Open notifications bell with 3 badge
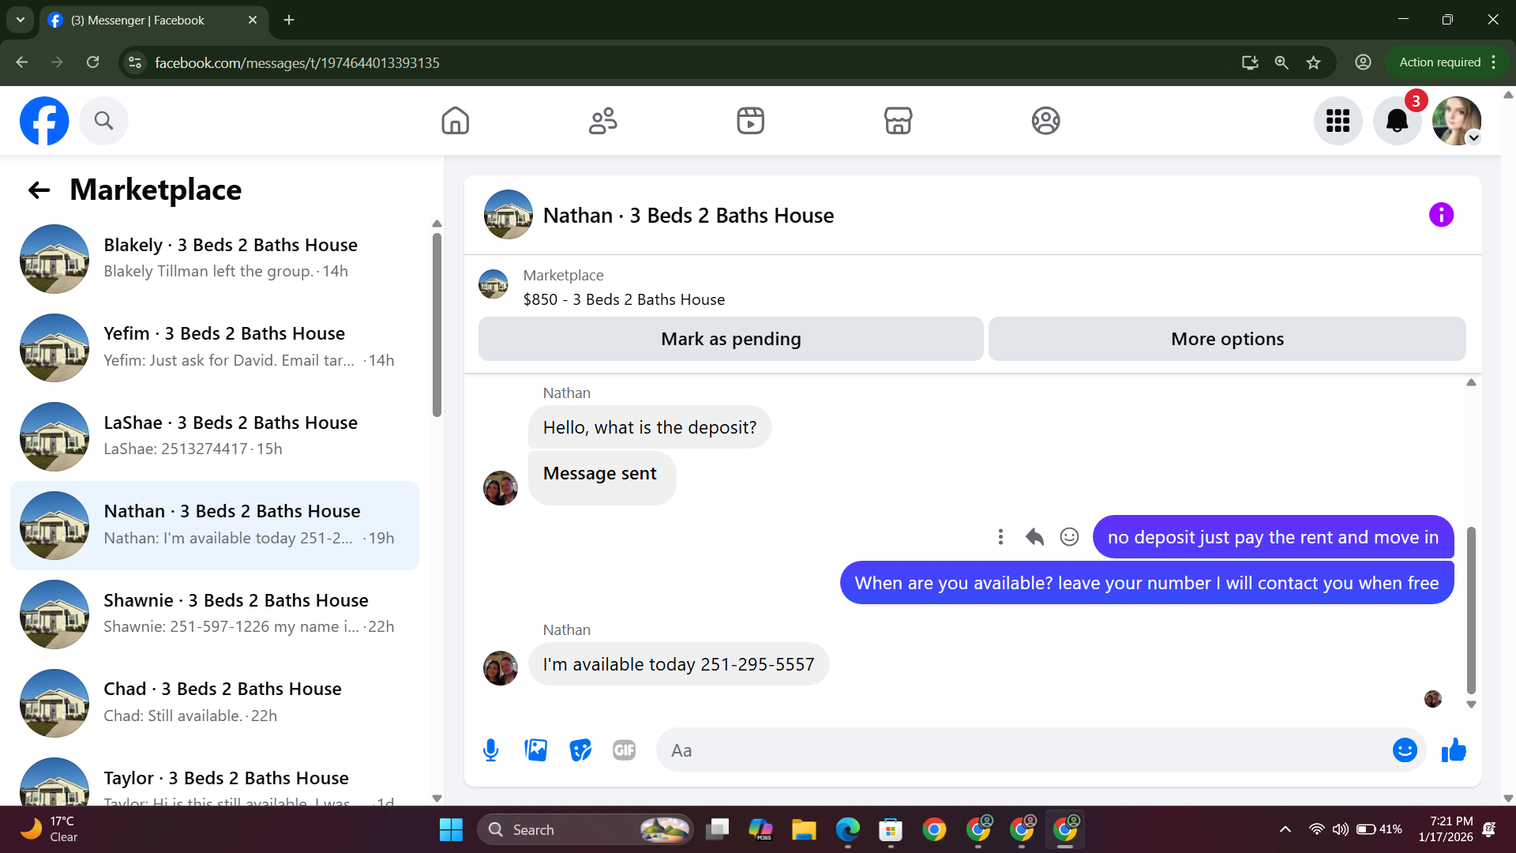 (1397, 121)
